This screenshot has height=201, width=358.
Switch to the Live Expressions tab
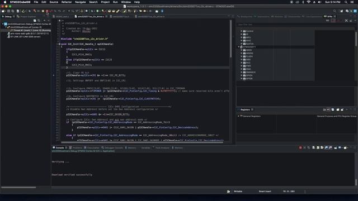[312, 16]
